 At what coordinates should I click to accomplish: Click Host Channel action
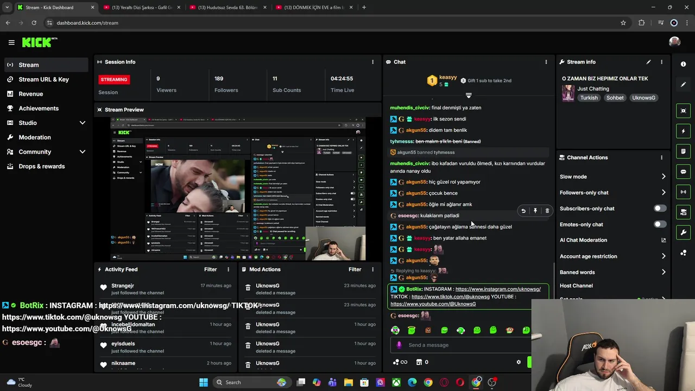point(576,286)
